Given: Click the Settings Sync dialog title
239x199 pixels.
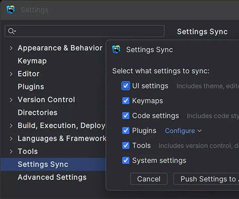Looking at the screenshot, I should click(149, 50).
